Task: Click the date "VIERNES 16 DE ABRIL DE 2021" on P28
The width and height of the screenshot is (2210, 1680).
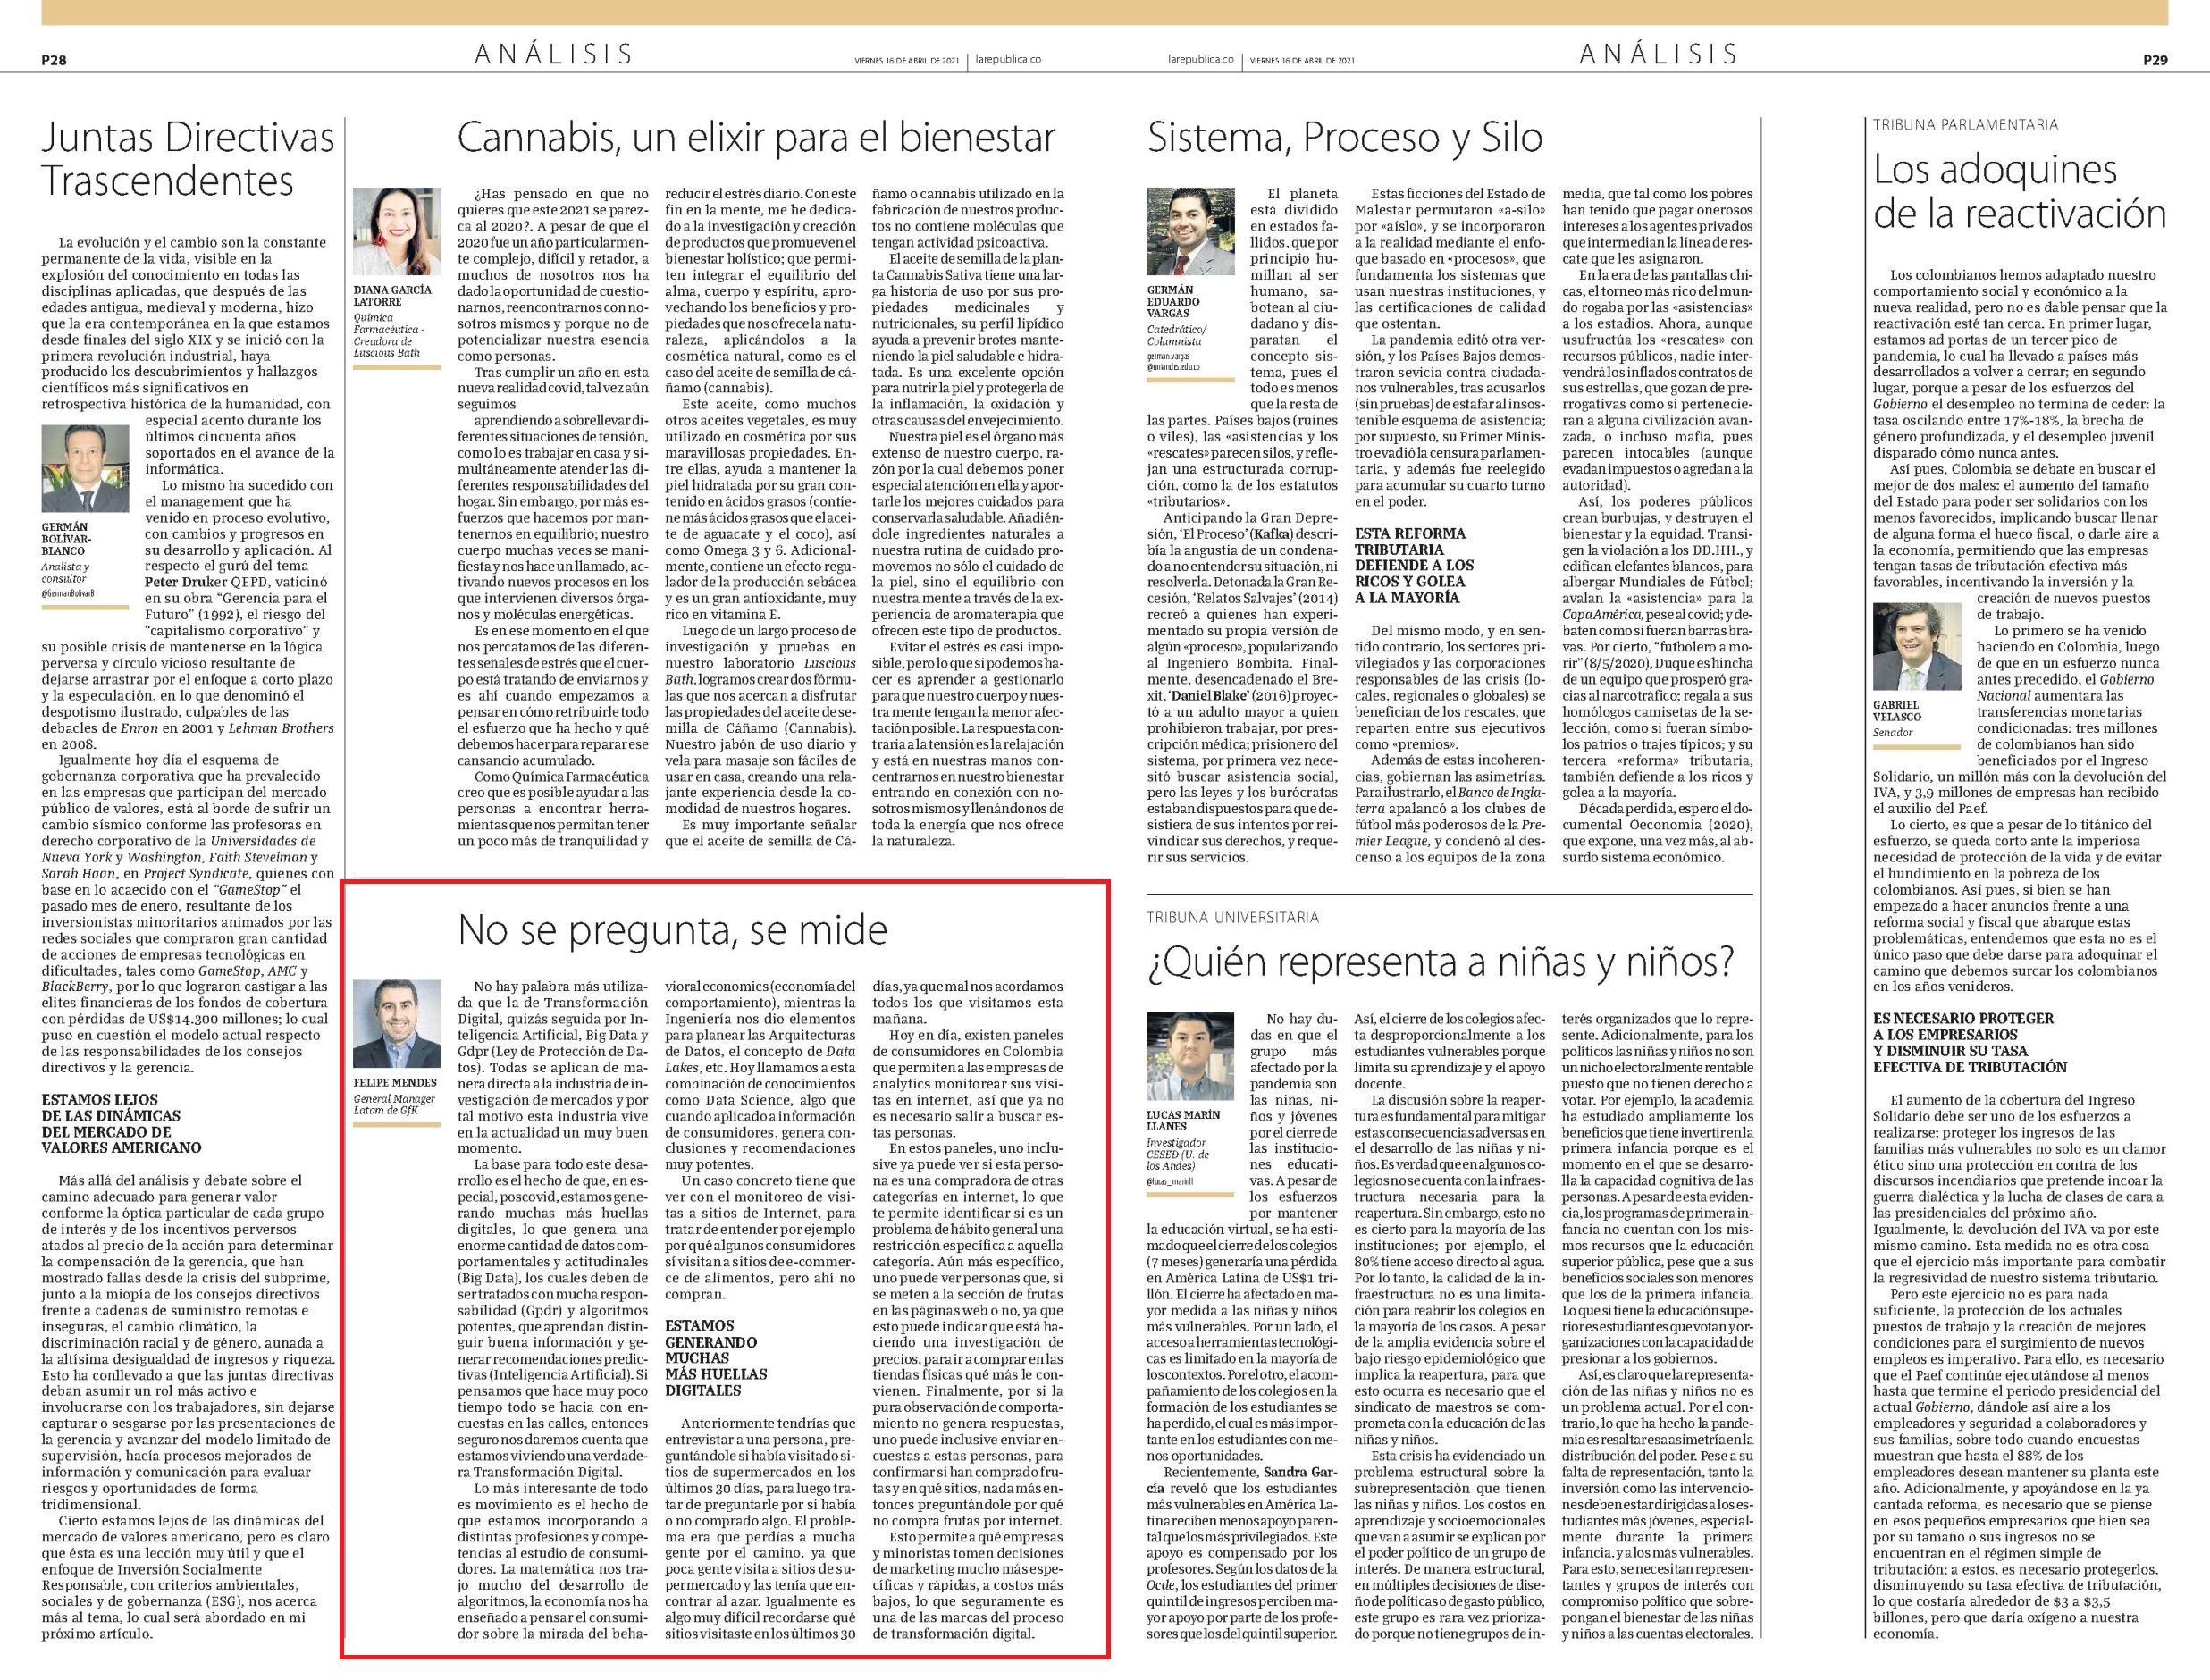Action: tap(907, 61)
